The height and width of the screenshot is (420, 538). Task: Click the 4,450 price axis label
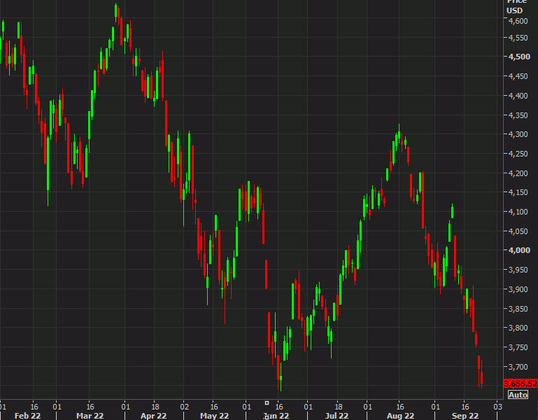518,76
